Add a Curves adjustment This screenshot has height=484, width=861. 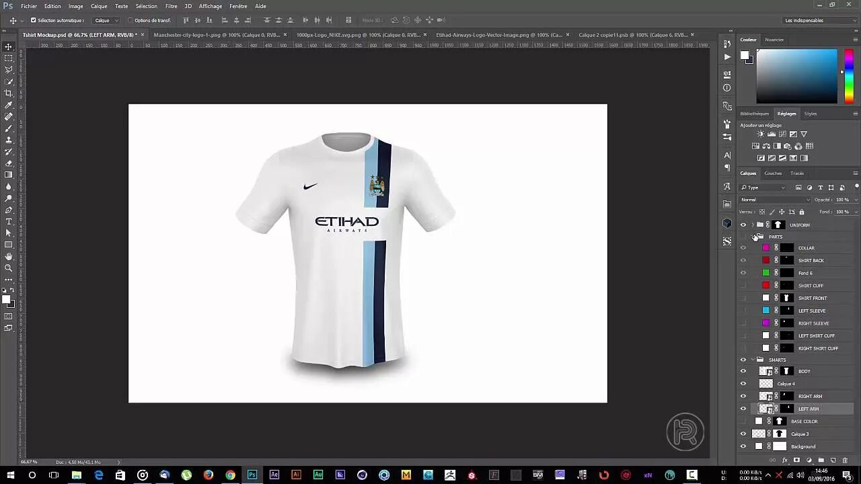coord(782,134)
